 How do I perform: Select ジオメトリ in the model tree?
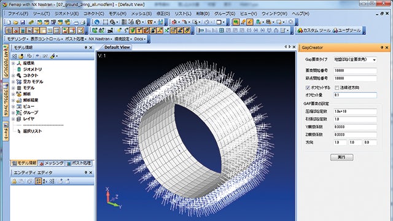coord(32,69)
